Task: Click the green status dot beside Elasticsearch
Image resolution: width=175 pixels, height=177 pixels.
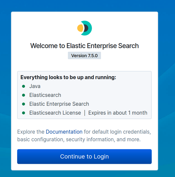Action: 24,95
